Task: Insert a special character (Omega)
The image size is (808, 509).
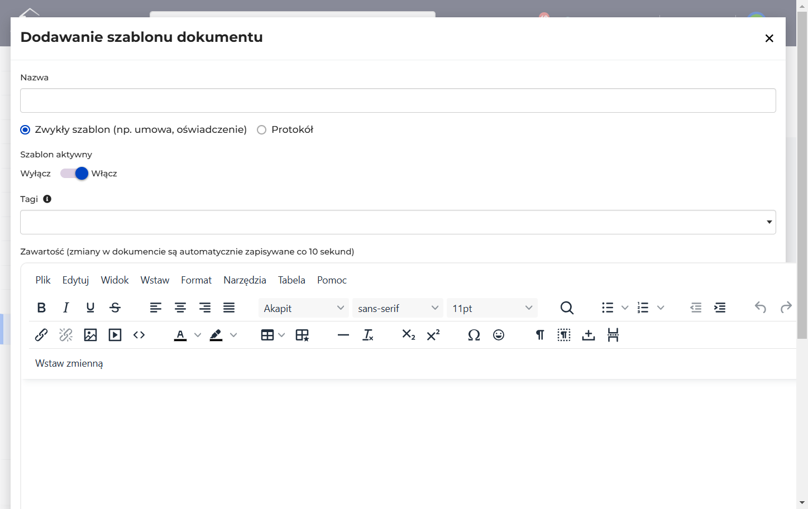Action: point(474,335)
